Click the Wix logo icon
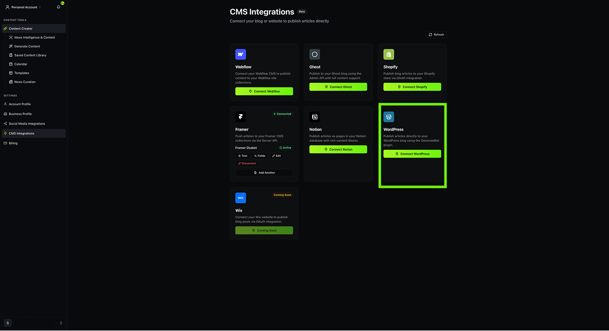Image resolution: width=609 pixels, height=331 pixels. click(x=241, y=198)
